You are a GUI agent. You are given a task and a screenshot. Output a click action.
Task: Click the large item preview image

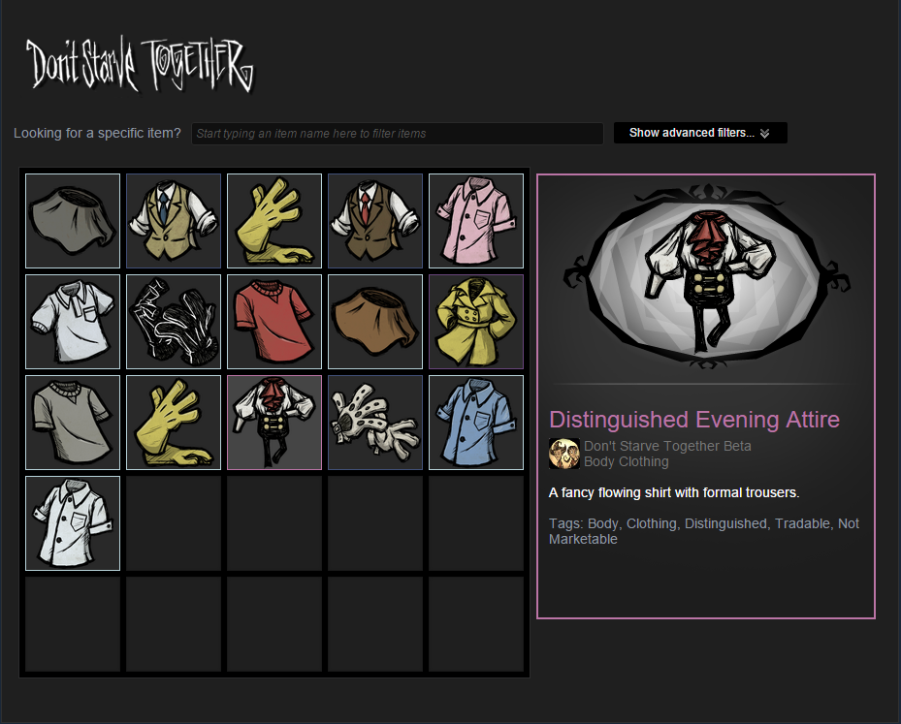[706, 277]
